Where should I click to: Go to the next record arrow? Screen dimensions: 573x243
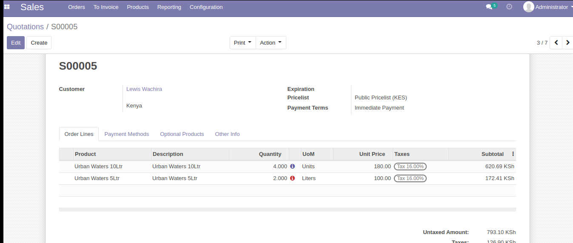568,42
